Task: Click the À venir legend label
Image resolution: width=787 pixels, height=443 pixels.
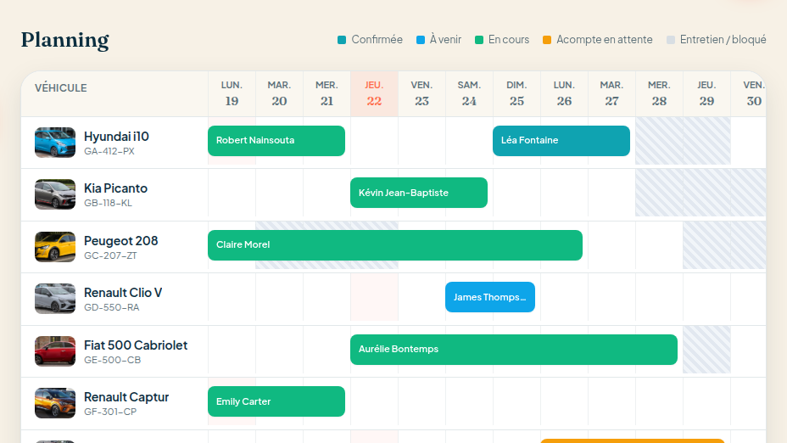Action: tap(445, 40)
